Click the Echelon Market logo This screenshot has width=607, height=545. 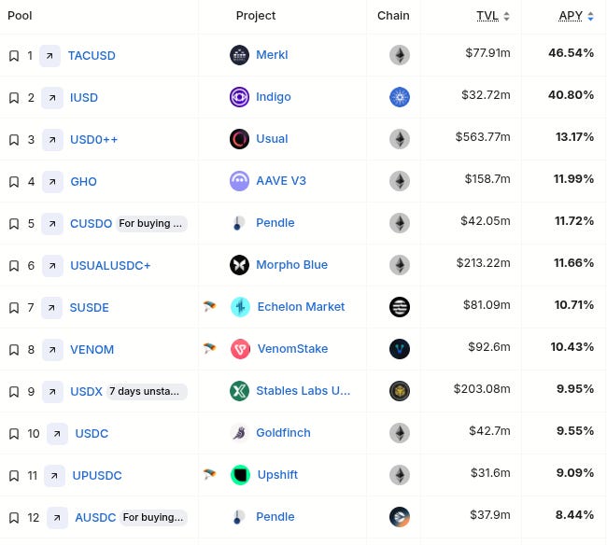(240, 307)
